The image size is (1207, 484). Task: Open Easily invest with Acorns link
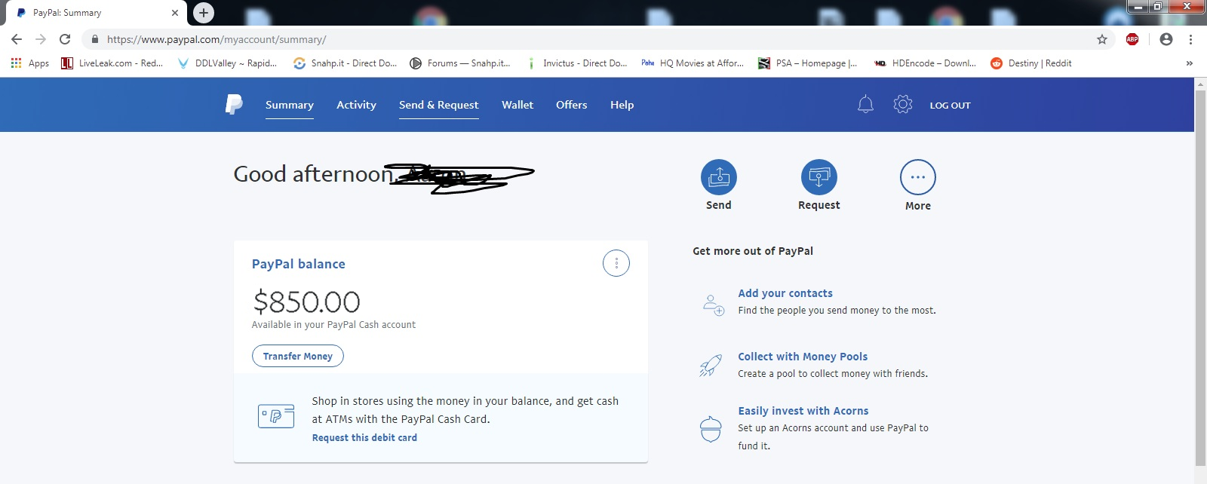click(x=803, y=411)
